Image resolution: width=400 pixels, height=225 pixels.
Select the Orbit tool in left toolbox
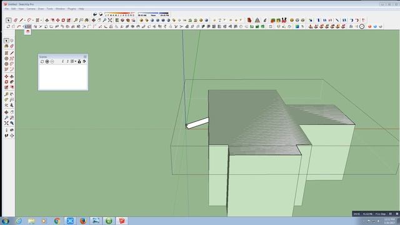(6, 112)
